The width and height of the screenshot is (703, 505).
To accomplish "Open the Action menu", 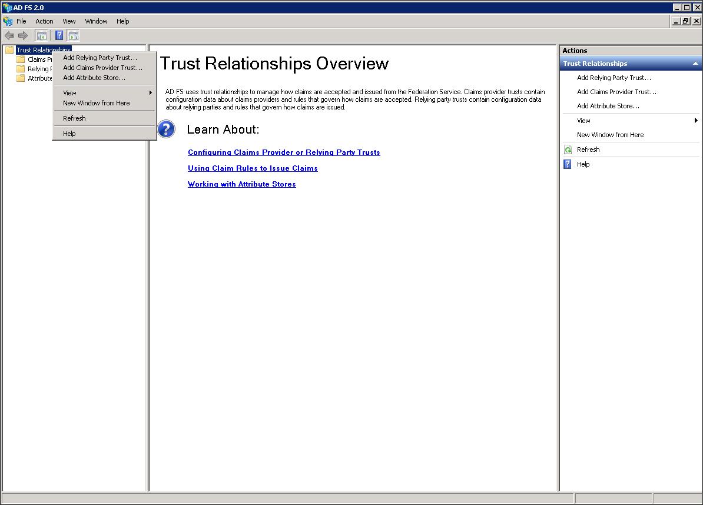I will (44, 21).
